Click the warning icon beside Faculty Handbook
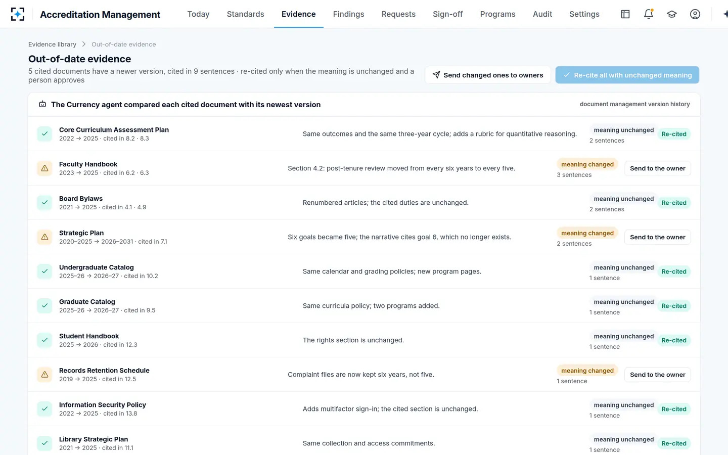Viewport: 728px width, 455px height. click(x=44, y=168)
